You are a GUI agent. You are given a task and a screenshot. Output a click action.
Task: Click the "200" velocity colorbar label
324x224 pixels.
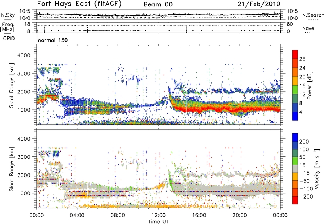point(304,142)
